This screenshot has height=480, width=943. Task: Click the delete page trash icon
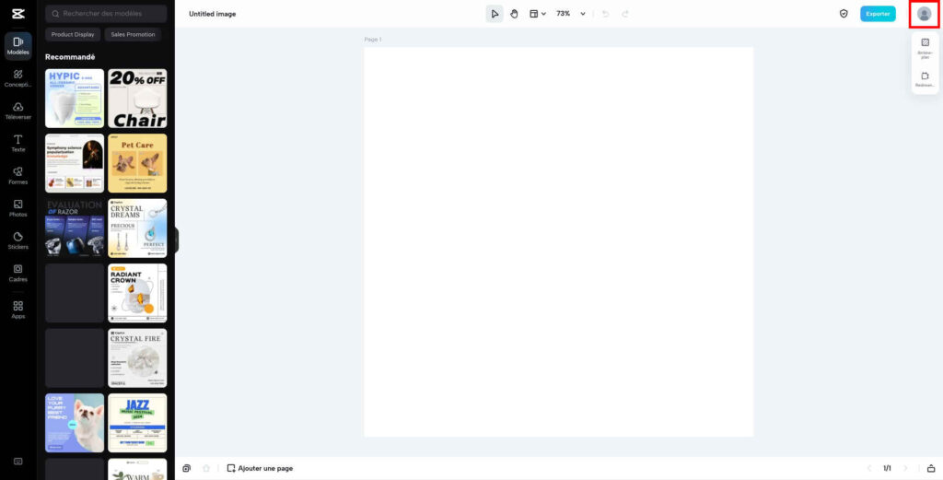tap(206, 468)
